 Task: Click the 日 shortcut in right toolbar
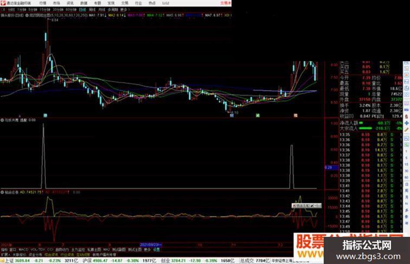[x=407, y=184]
